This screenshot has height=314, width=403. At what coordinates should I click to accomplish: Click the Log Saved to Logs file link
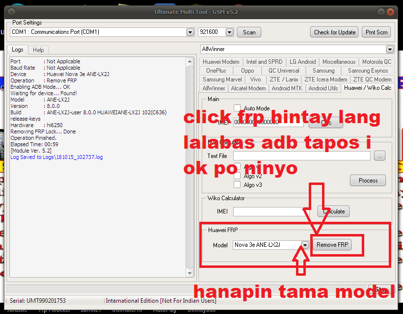pyautogui.click(x=56, y=157)
